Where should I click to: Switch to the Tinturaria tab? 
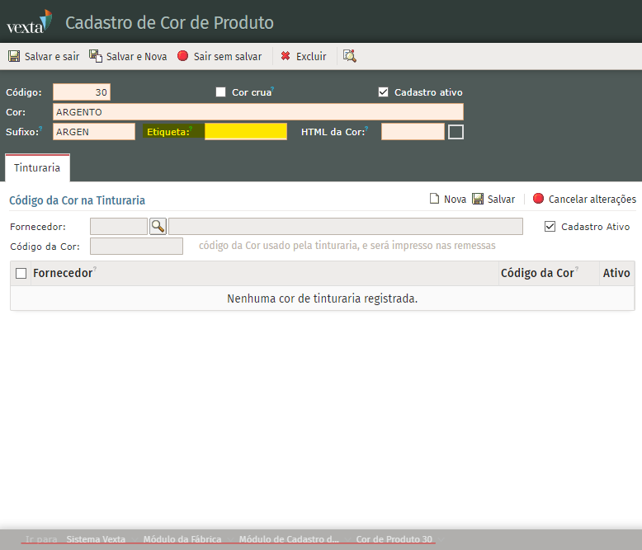(37, 167)
